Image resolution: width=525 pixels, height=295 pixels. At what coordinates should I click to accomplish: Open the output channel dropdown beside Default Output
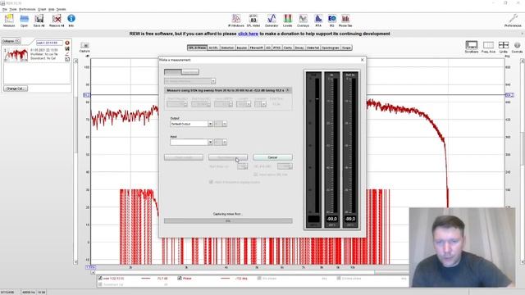221,124
